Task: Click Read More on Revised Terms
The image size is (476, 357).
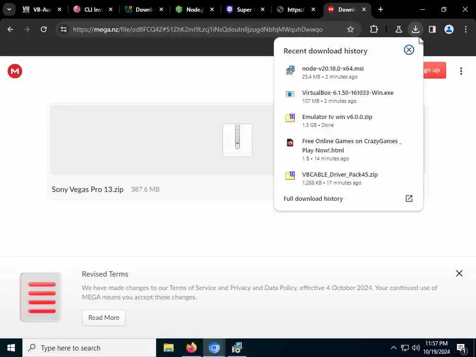Action: [x=104, y=318]
